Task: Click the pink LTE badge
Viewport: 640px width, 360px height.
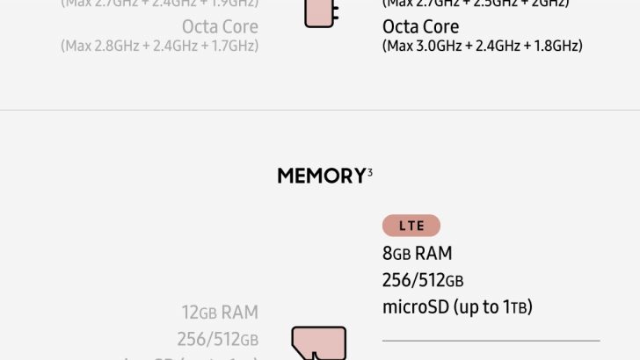Action: 411,226
